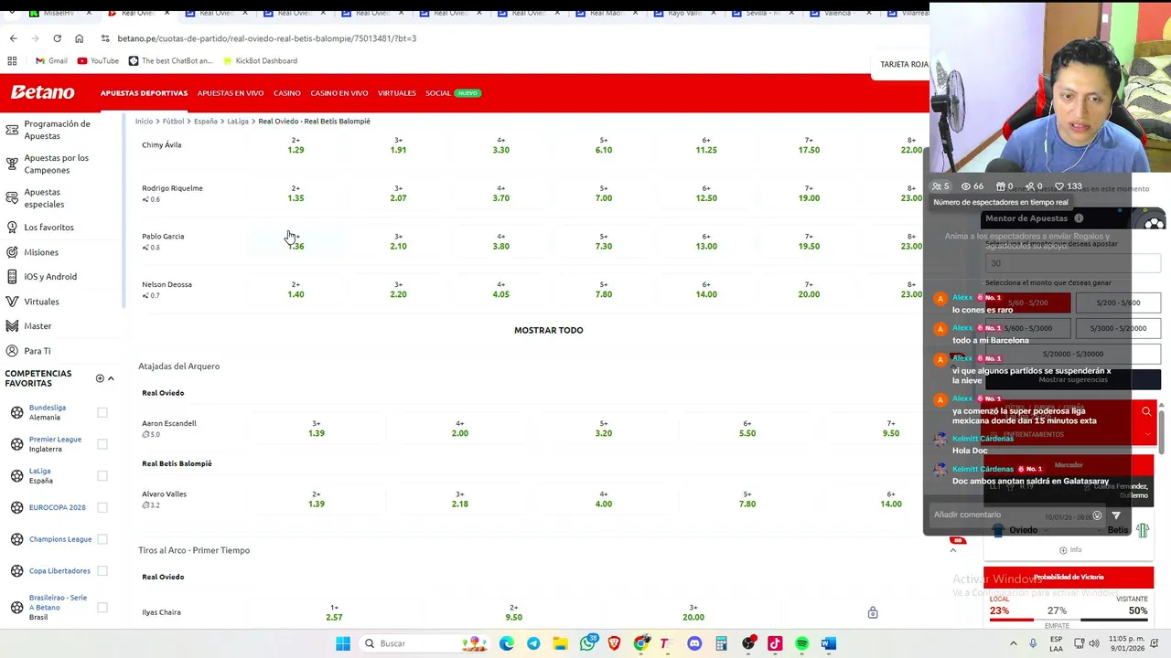Open KickBot Dashboard bookmark

pos(259,60)
